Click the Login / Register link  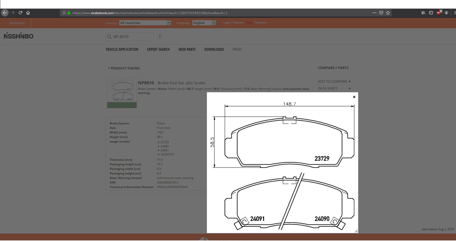tap(233, 23)
